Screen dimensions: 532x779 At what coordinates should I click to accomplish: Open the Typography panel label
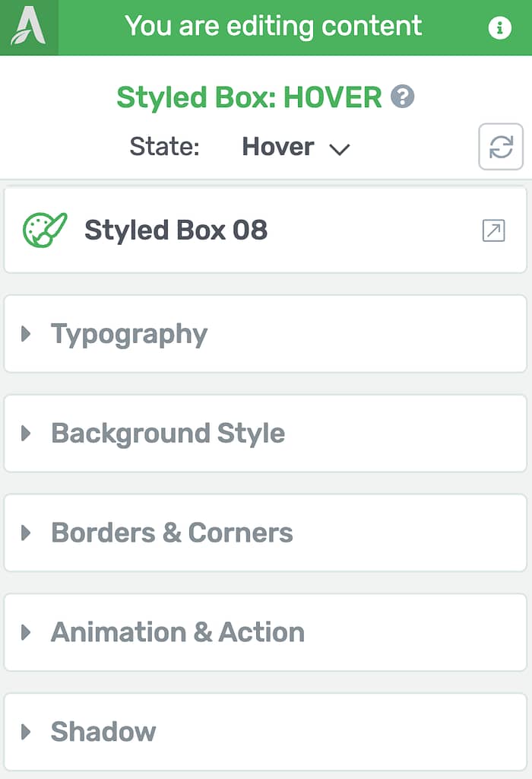tap(129, 335)
